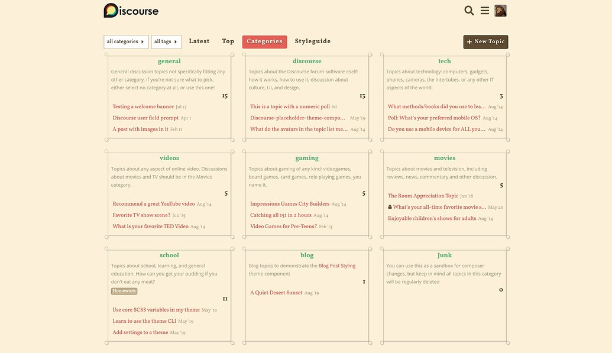Open the user avatar menu
The image size is (612, 353).
coord(500,11)
